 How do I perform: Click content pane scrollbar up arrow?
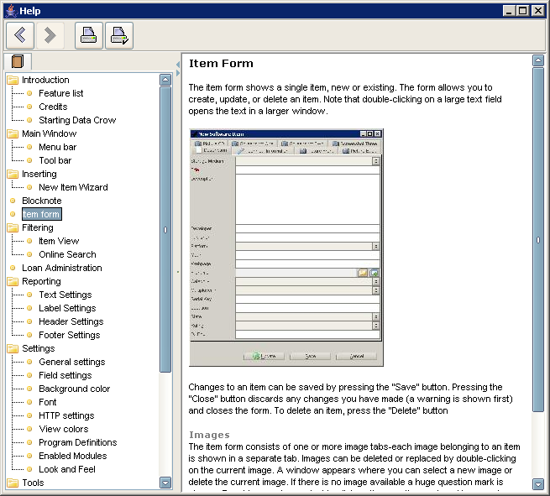538,60
